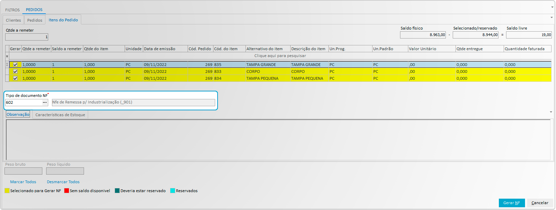The width and height of the screenshot is (556, 210).
Task: Click the Desmarcar Todos link
Action: click(x=63, y=182)
